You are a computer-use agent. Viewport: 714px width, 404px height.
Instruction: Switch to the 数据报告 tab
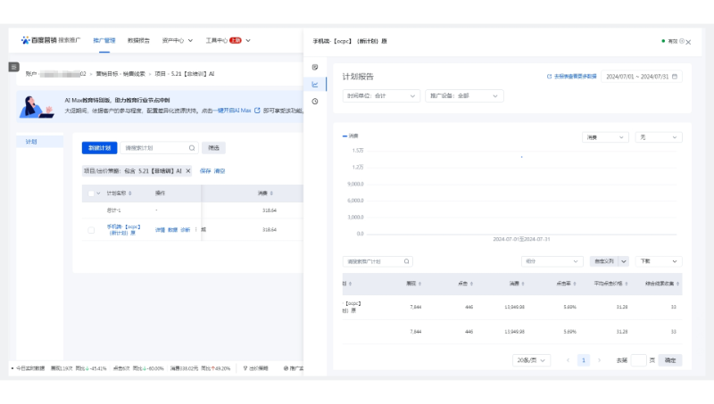coord(138,40)
